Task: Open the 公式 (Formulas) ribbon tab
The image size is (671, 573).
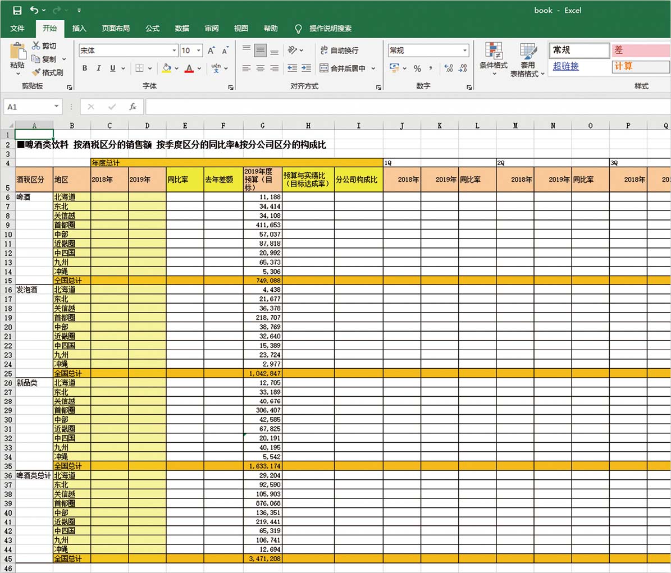Action: (x=152, y=28)
